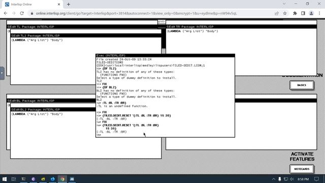Image resolution: width=325 pixels, height=183 pixels.
Task: Open the left edge side panel handle
Action: click(x=2, y=73)
